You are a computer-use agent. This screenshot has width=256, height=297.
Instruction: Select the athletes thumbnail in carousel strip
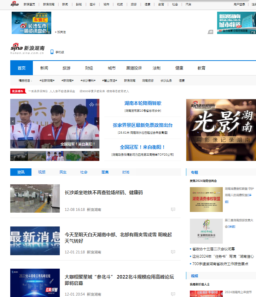click(55, 156)
